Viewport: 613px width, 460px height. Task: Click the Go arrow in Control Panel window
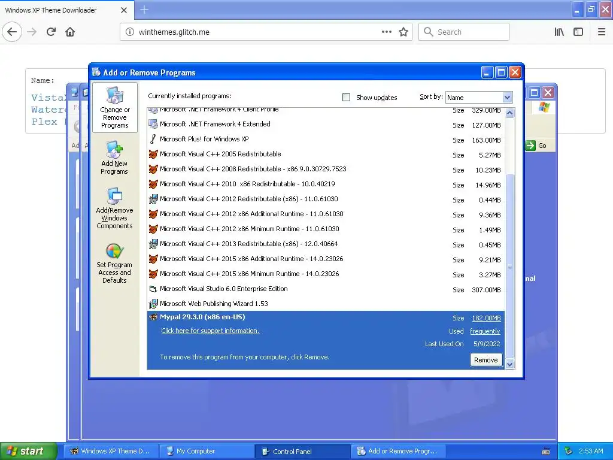[x=530, y=146]
